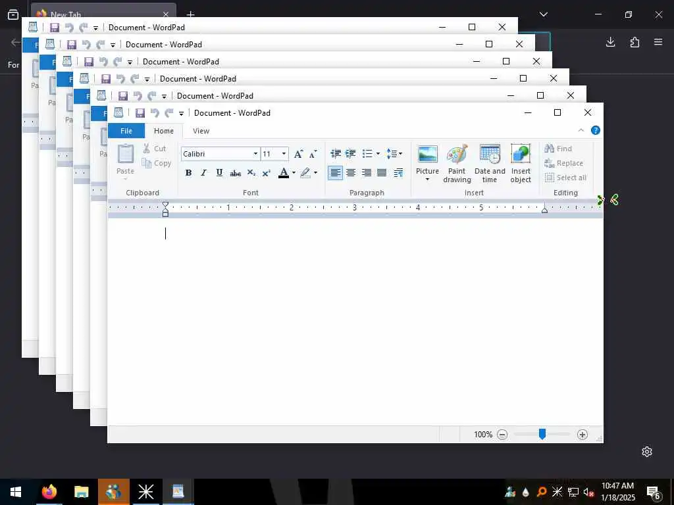Toggle Superscript formatting button
This screenshot has width=674, height=505.
point(267,173)
